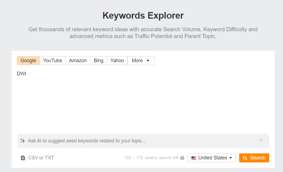Click the file upload icon beside CSV or TXT
Image resolution: width=283 pixels, height=172 pixels.
click(23, 158)
